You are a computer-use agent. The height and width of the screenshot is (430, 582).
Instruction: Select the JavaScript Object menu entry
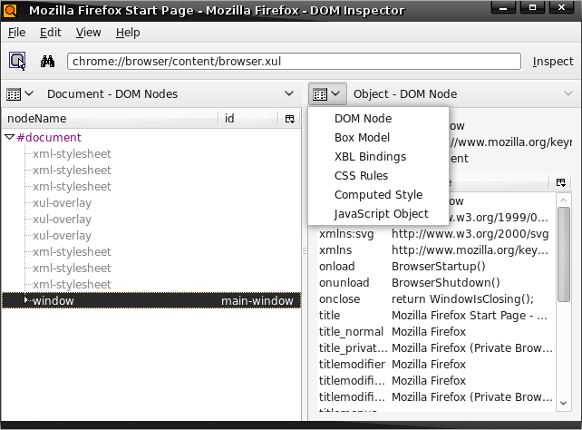coord(381,213)
